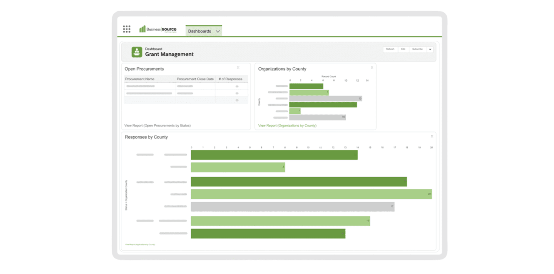Expand the Responses by County widget
This screenshot has height=274, width=554.
pos(432,136)
